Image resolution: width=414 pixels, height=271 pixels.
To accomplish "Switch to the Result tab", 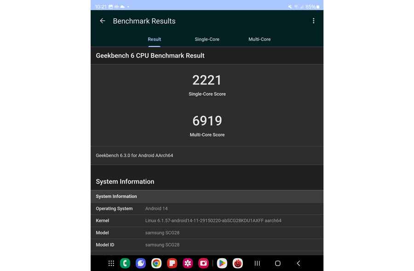I will click(154, 40).
